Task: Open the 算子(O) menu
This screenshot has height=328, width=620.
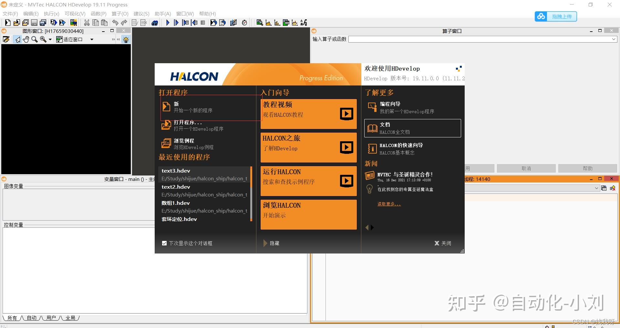Action: tap(119, 14)
